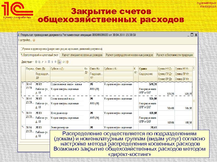This screenshot has height=162, width=217.
Task: Click the window title Результат проведения документа
Action: [78, 35]
